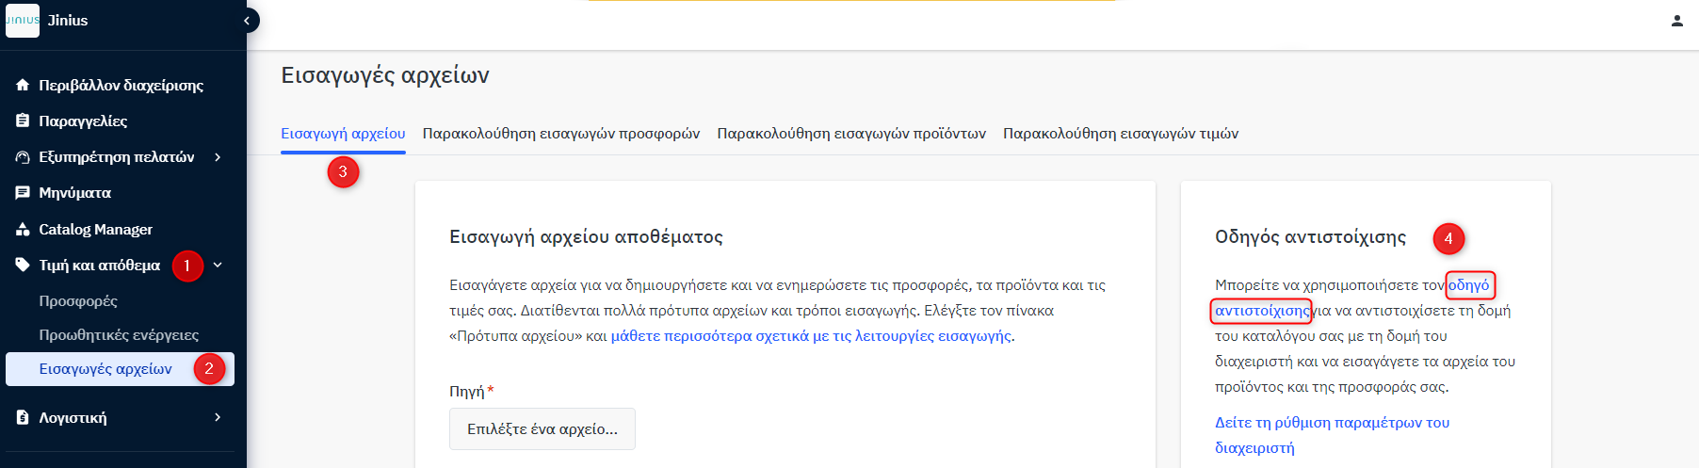Click the Catalog Manager icon
The height and width of the screenshot is (468, 1699).
click(23, 229)
